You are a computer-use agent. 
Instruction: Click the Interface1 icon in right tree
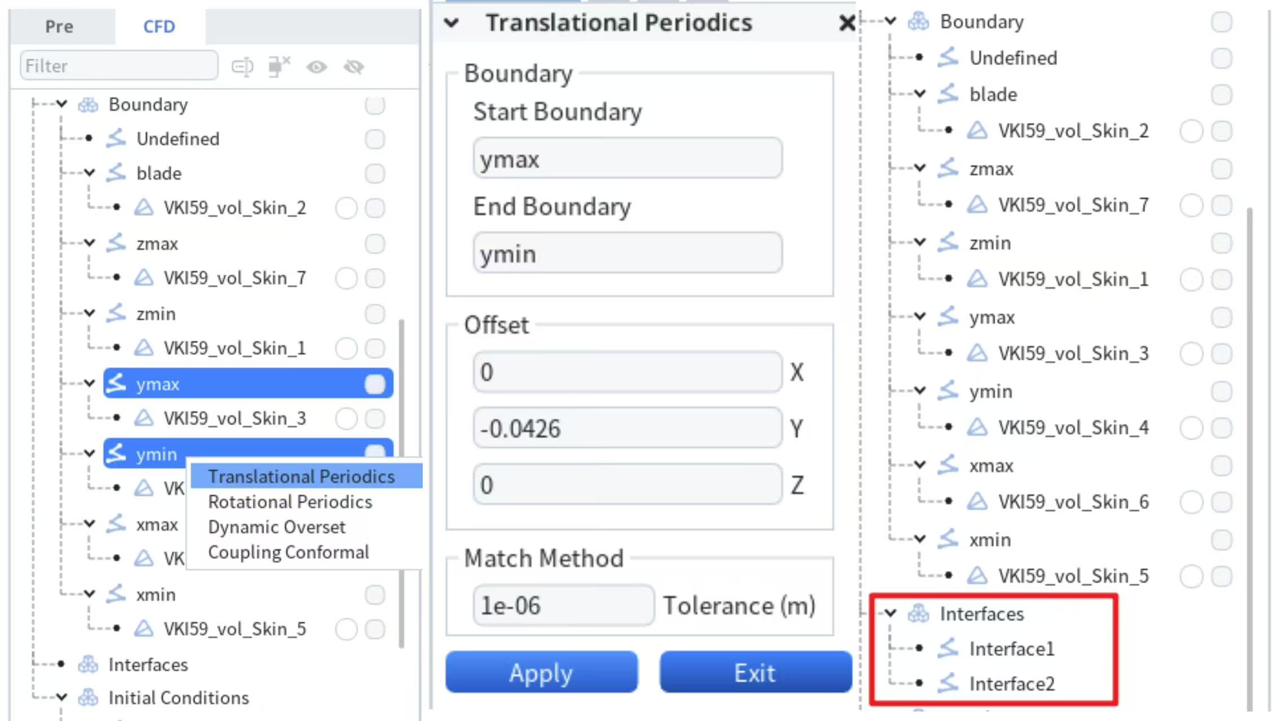tap(948, 649)
